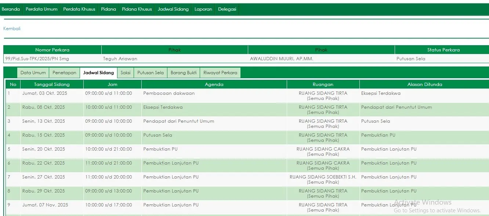
Task: Click the Tanggal Sidang column header
Action: coord(52,84)
